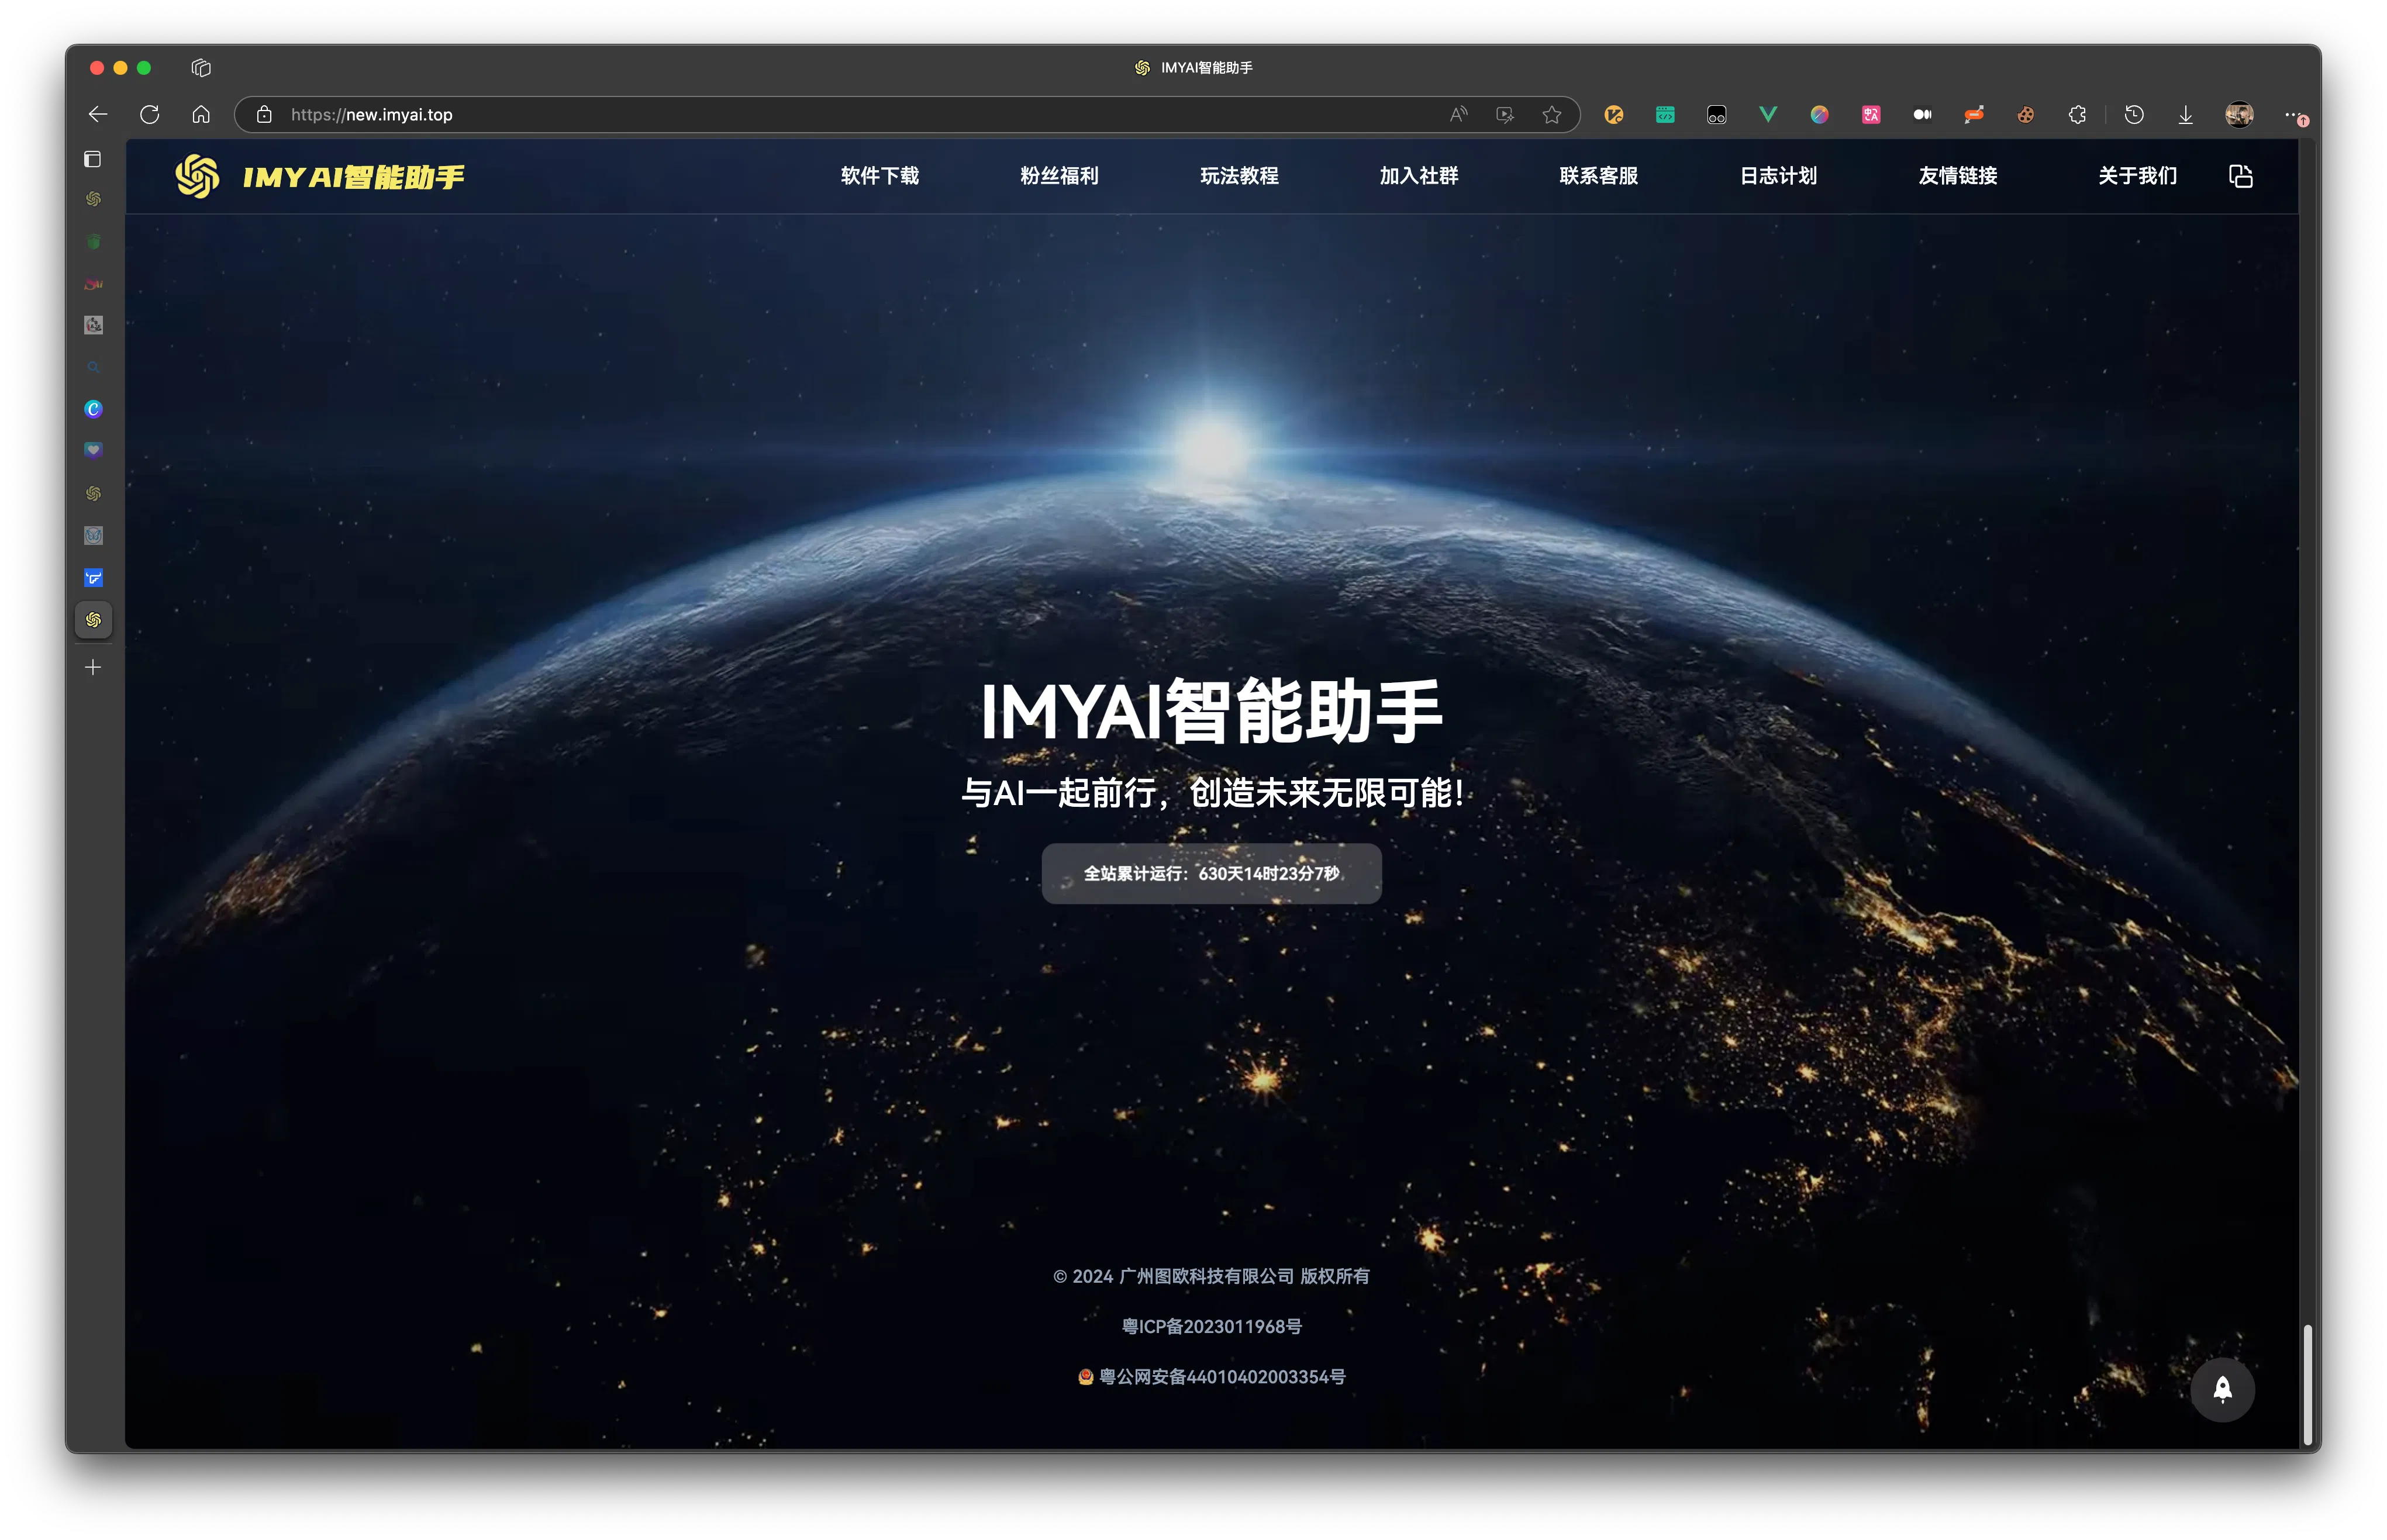Click the copy icon beside 关于我们

[x=2241, y=176]
